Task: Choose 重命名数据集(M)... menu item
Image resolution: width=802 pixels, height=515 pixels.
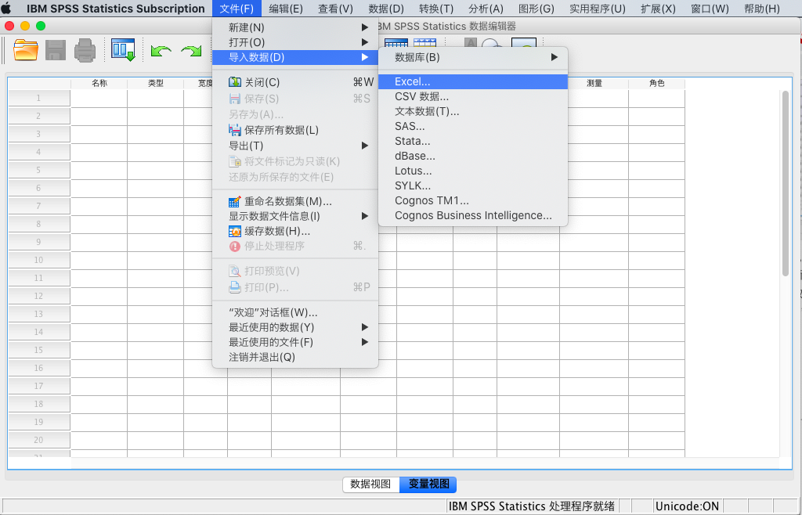Action: [x=295, y=201]
